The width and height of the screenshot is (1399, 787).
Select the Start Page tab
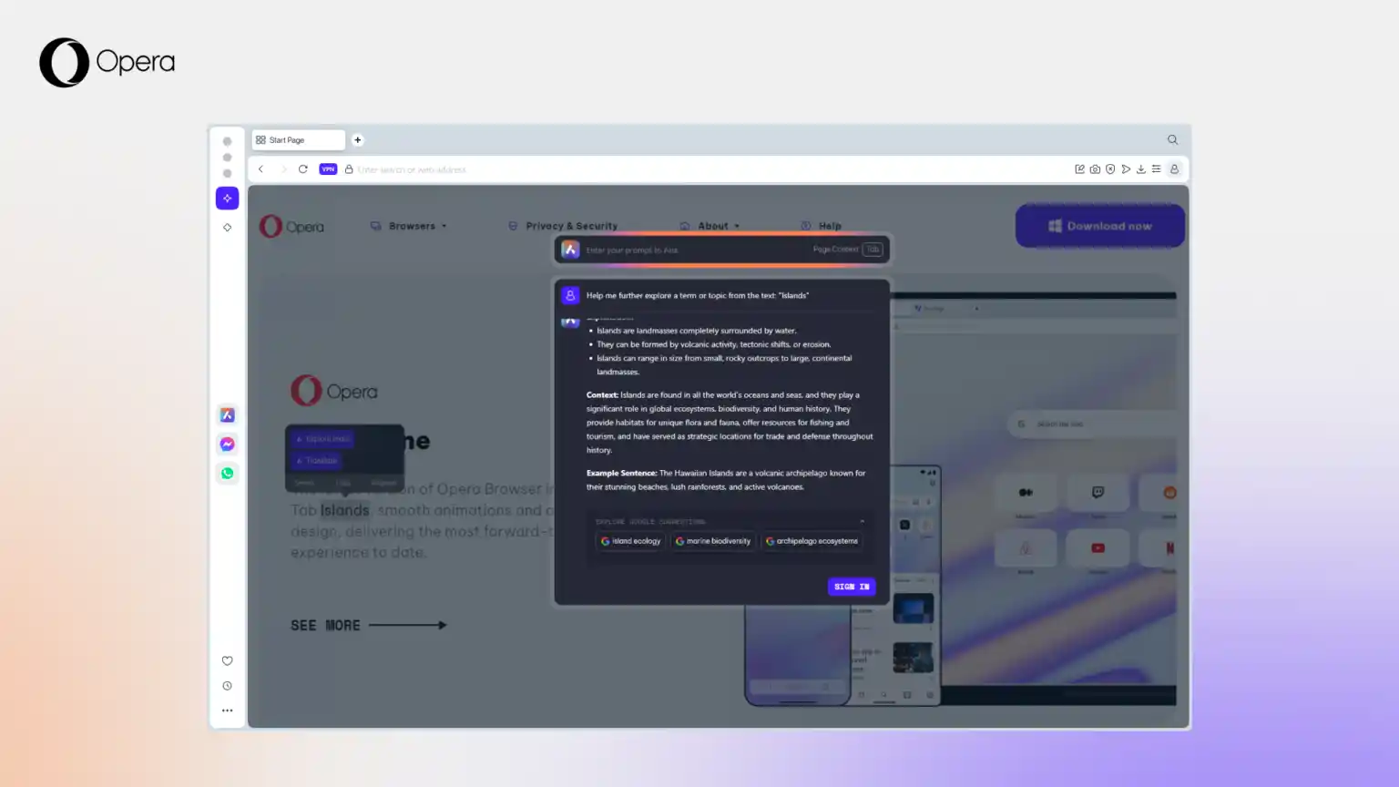297,140
